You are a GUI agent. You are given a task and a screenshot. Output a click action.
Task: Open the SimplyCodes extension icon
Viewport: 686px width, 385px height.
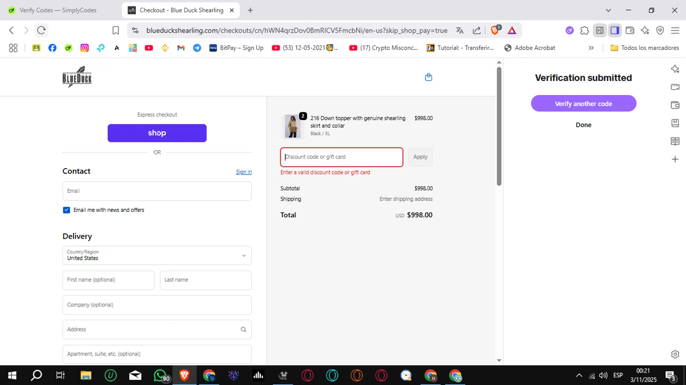tap(569, 30)
